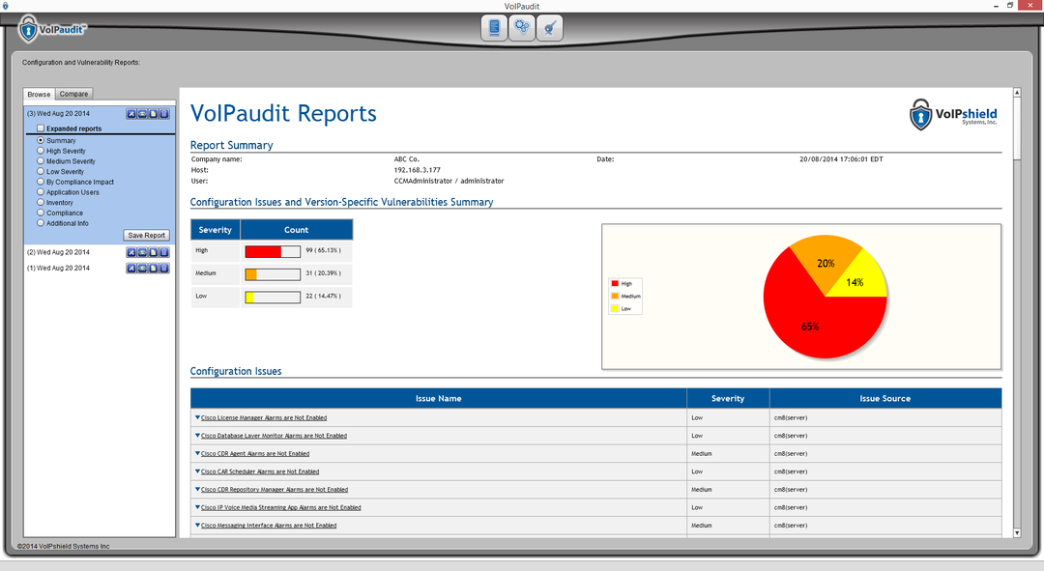Open Cisco CDR Agent Alarms link
1044x571 pixels.
point(255,454)
